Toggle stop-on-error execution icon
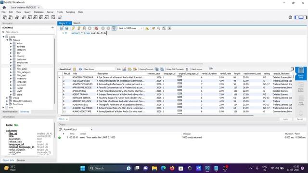The image size is (308, 173). coord(96,28)
